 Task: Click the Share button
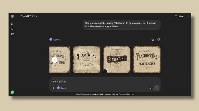click(x=179, y=16)
